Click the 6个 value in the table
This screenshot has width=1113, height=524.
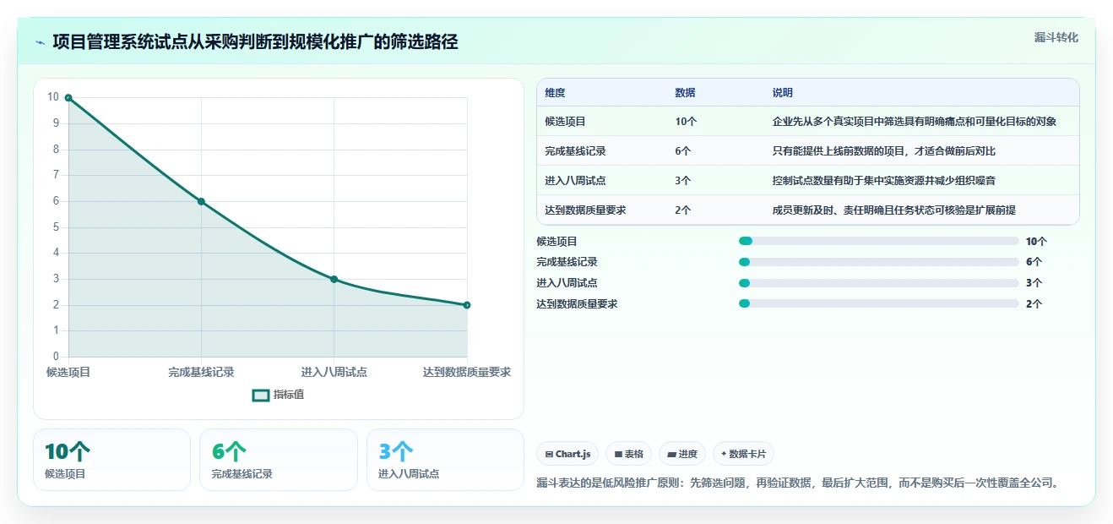point(683,151)
